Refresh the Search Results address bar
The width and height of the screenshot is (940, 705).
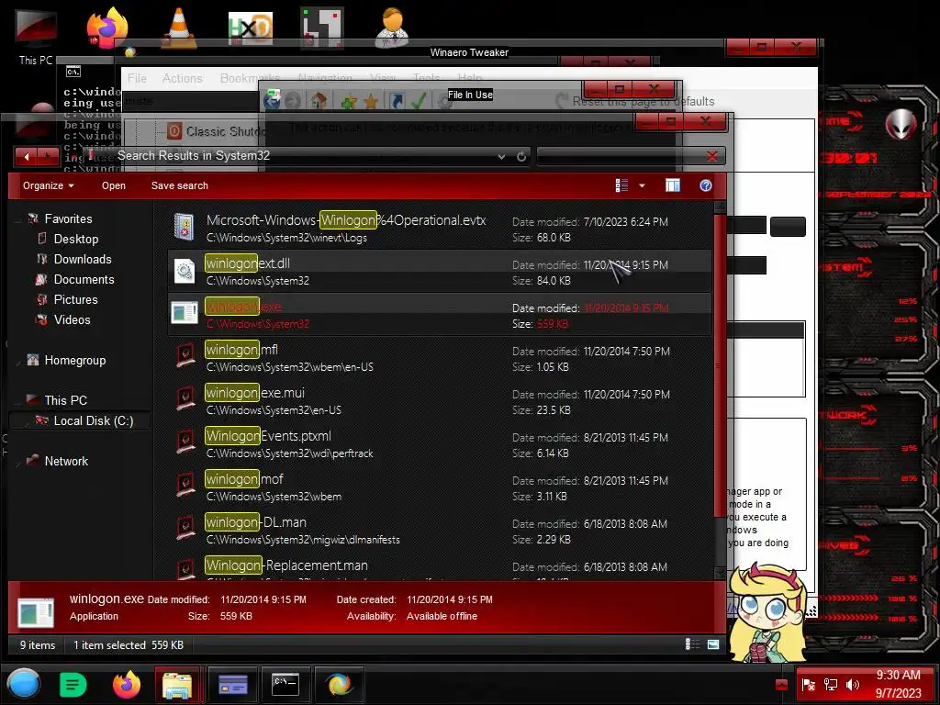(x=521, y=156)
